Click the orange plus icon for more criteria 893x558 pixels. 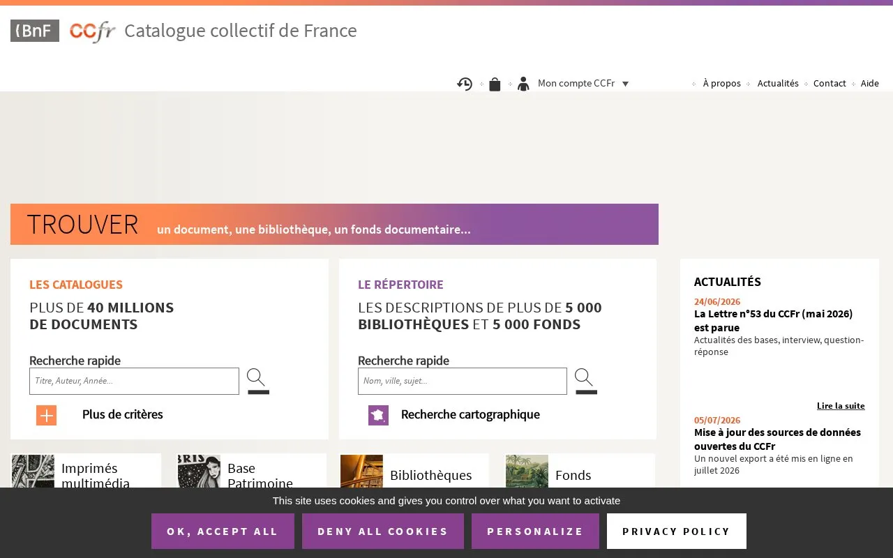pos(46,415)
